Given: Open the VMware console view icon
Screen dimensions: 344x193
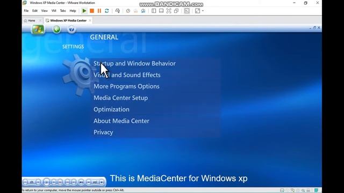Looking at the screenshot, I should pos(187,11).
